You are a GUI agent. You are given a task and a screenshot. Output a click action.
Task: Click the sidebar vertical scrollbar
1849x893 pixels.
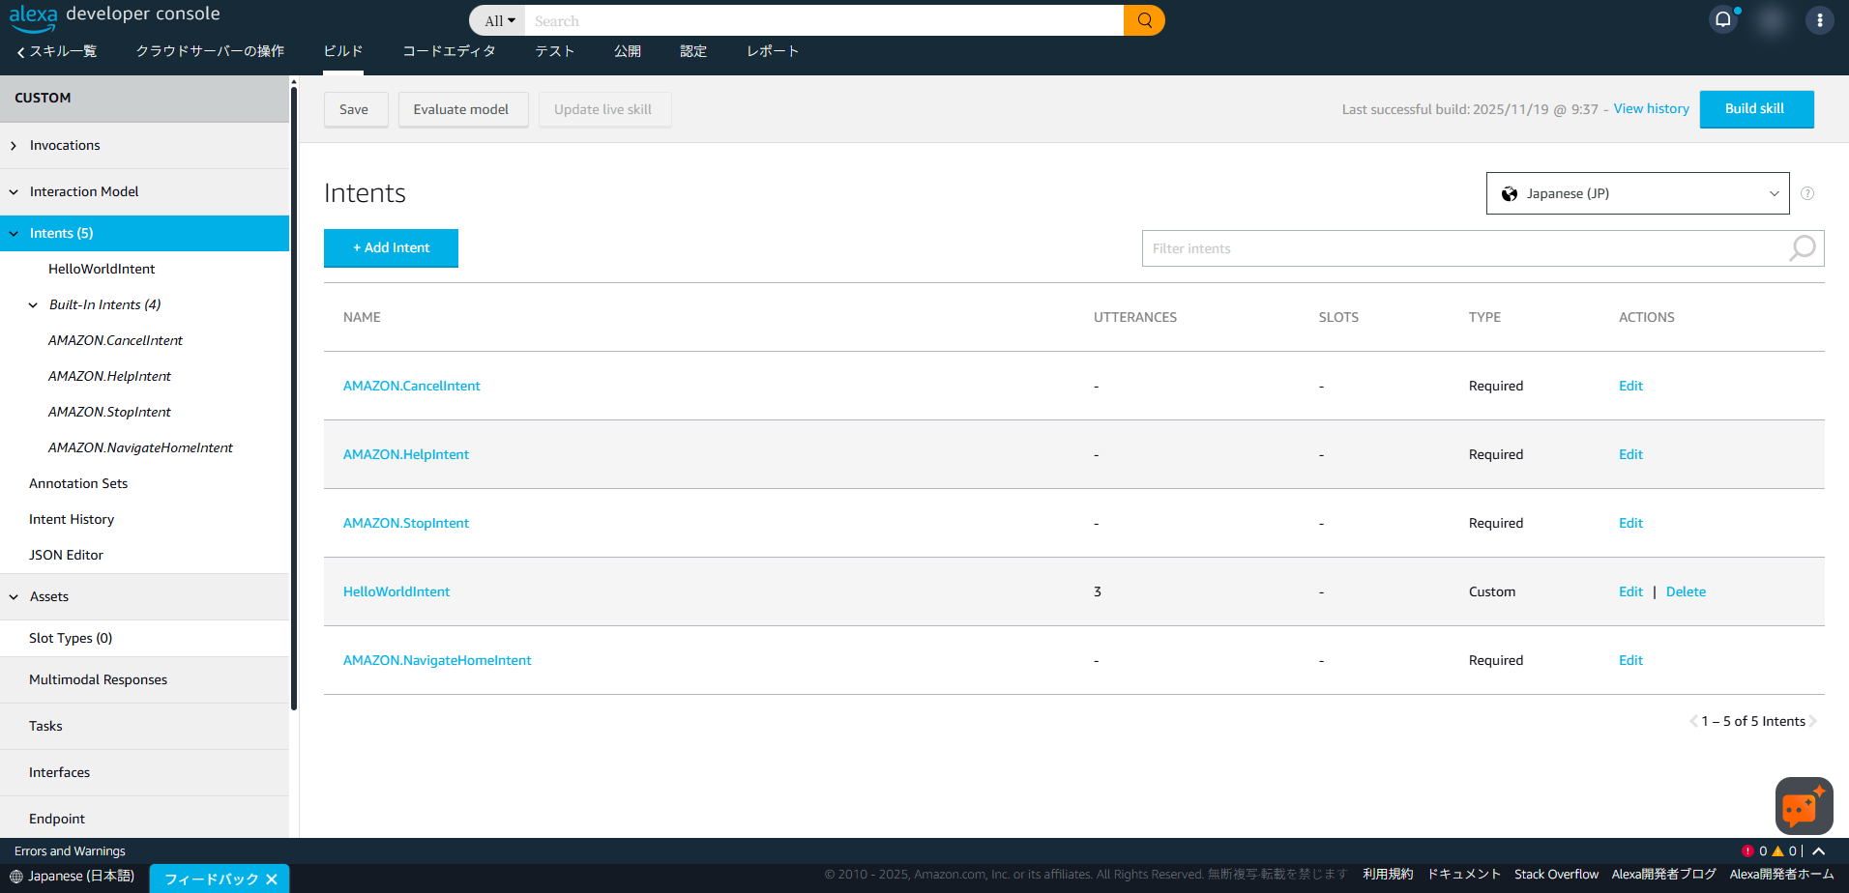294,396
